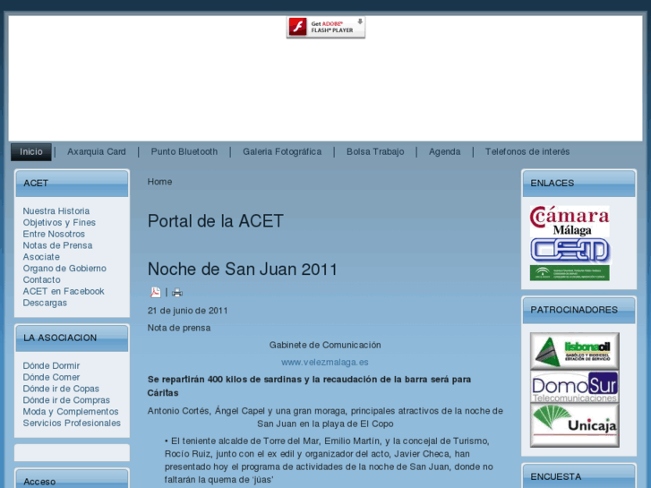The image size is (651, 488).
Task: Click Dónde ir de Compras link
Action: (66, 400)
